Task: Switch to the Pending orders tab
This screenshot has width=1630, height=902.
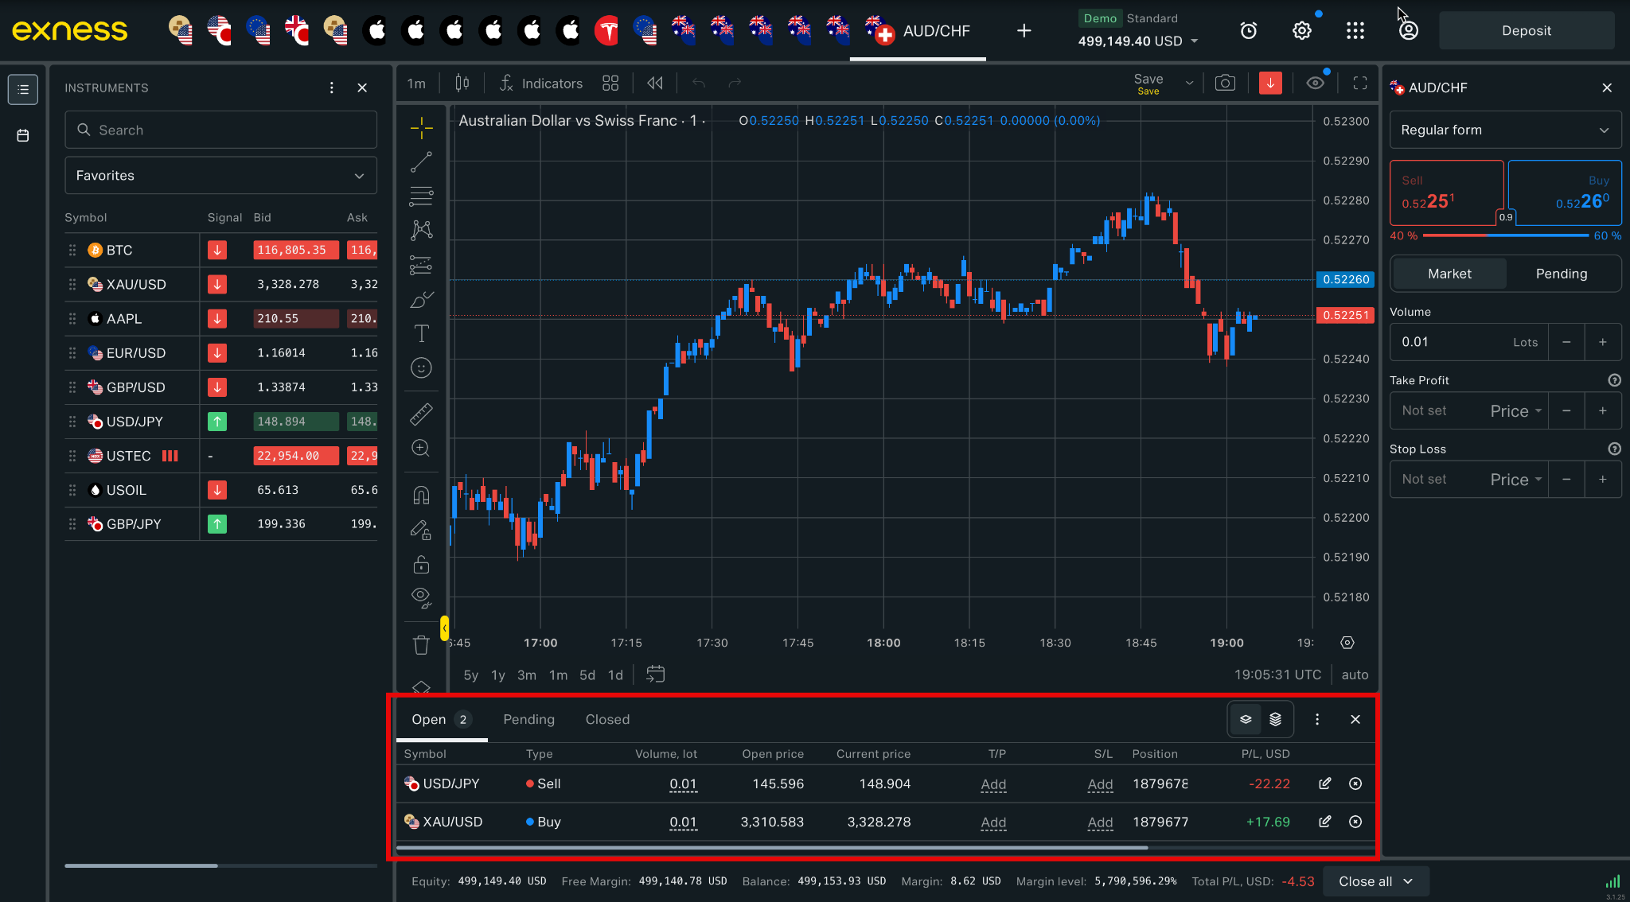Action: click(x=528, y=719)
